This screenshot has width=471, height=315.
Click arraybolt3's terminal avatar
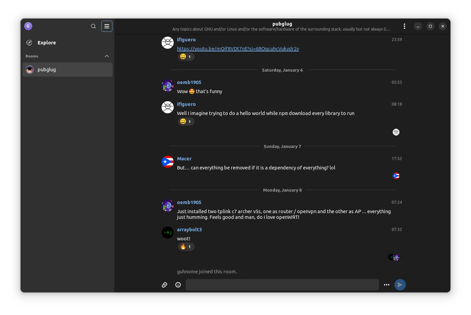point(168,233)
